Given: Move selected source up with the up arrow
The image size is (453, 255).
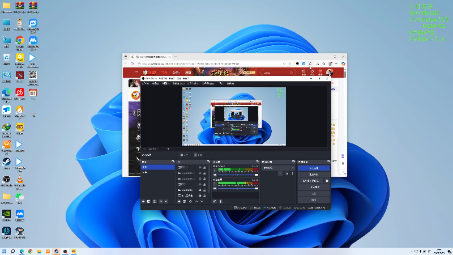Looking at the screenshot, I should point(196,202).
